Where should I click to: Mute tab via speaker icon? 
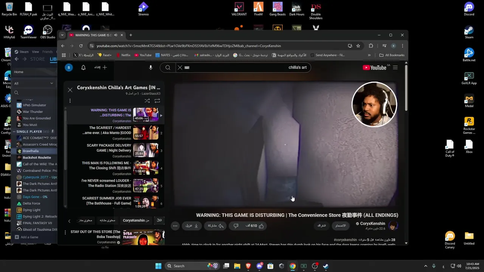115,35
